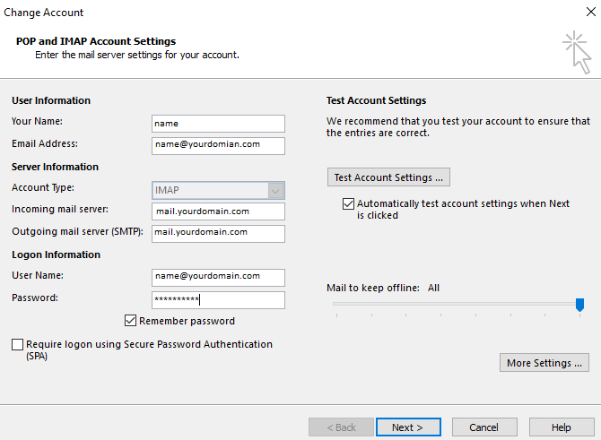This screenshot has height=440, width=601.
Task: Open More Settings dialog
Action: pyautogui.click(x=544, y=363)
